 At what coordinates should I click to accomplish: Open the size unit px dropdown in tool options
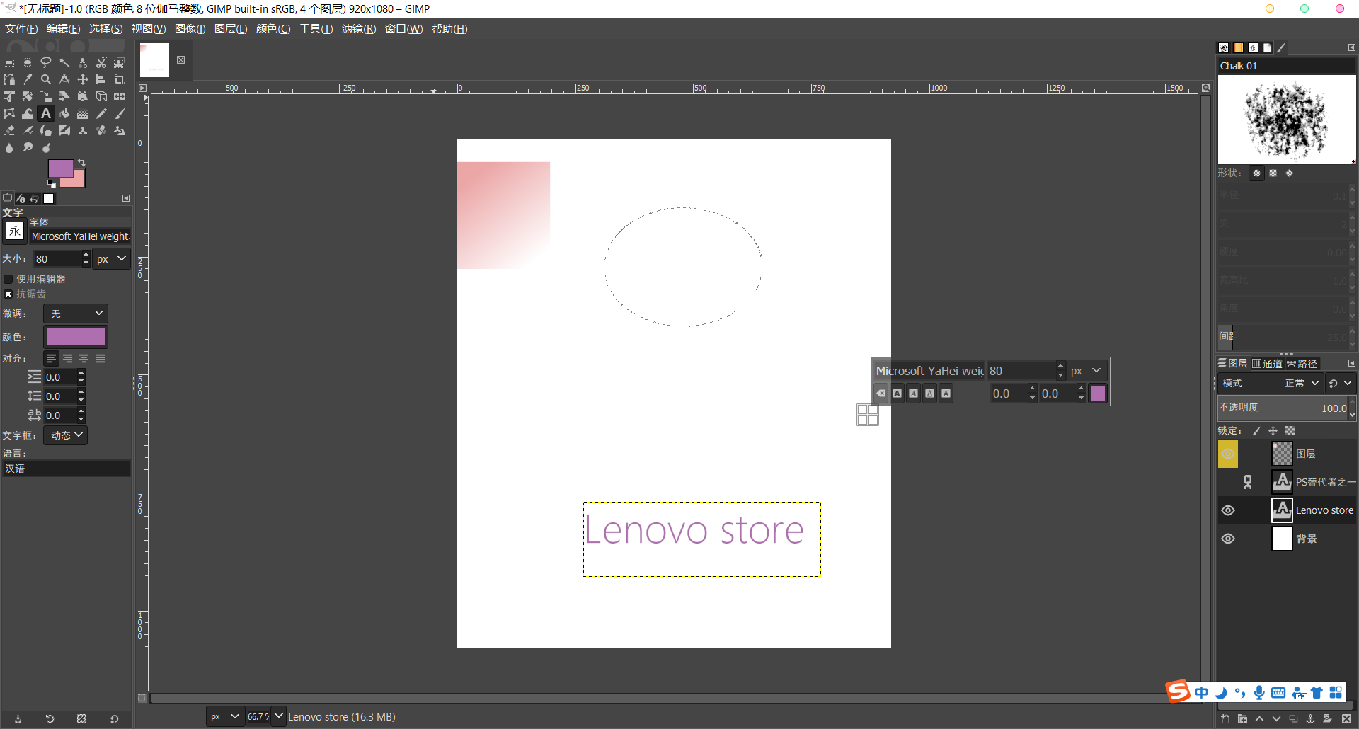pos(112,259)
